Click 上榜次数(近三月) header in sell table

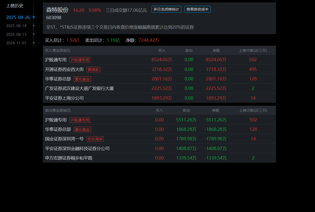coord(253,110)
